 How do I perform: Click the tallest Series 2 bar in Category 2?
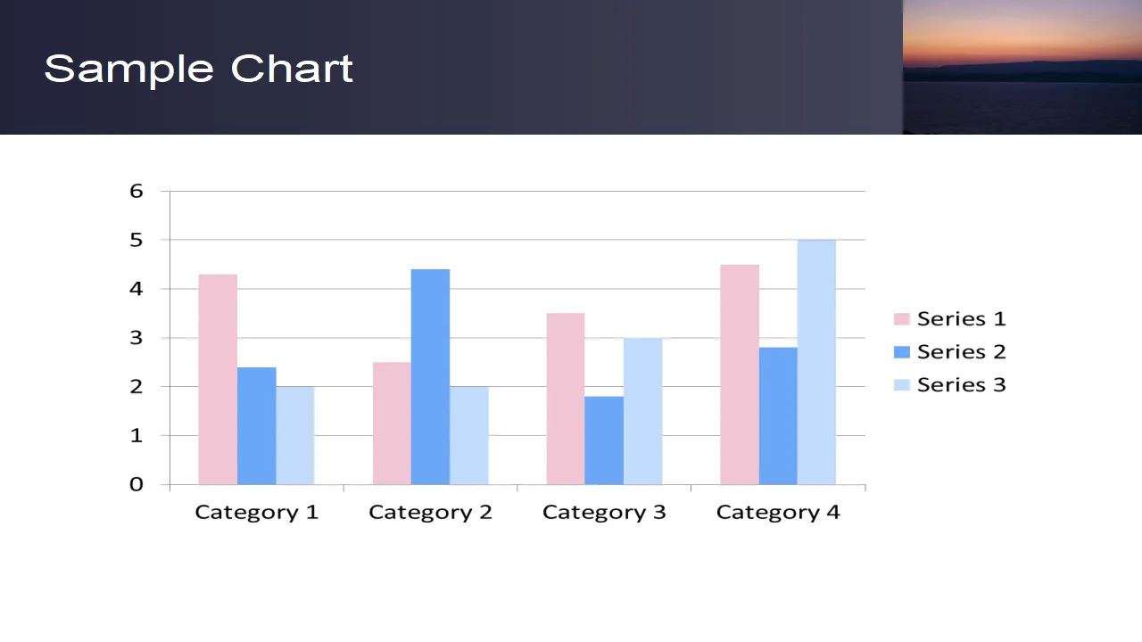[430, 377]
